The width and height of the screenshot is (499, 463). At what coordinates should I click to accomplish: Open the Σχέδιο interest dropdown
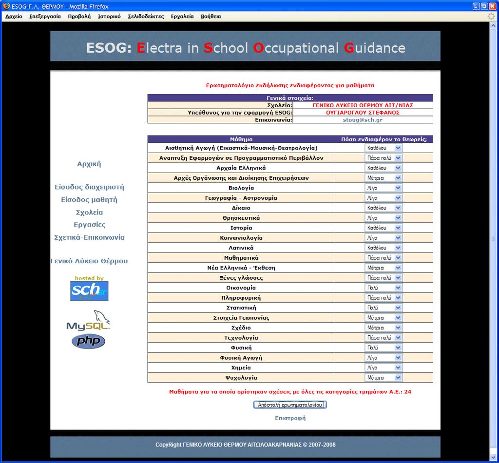[384, 328]
